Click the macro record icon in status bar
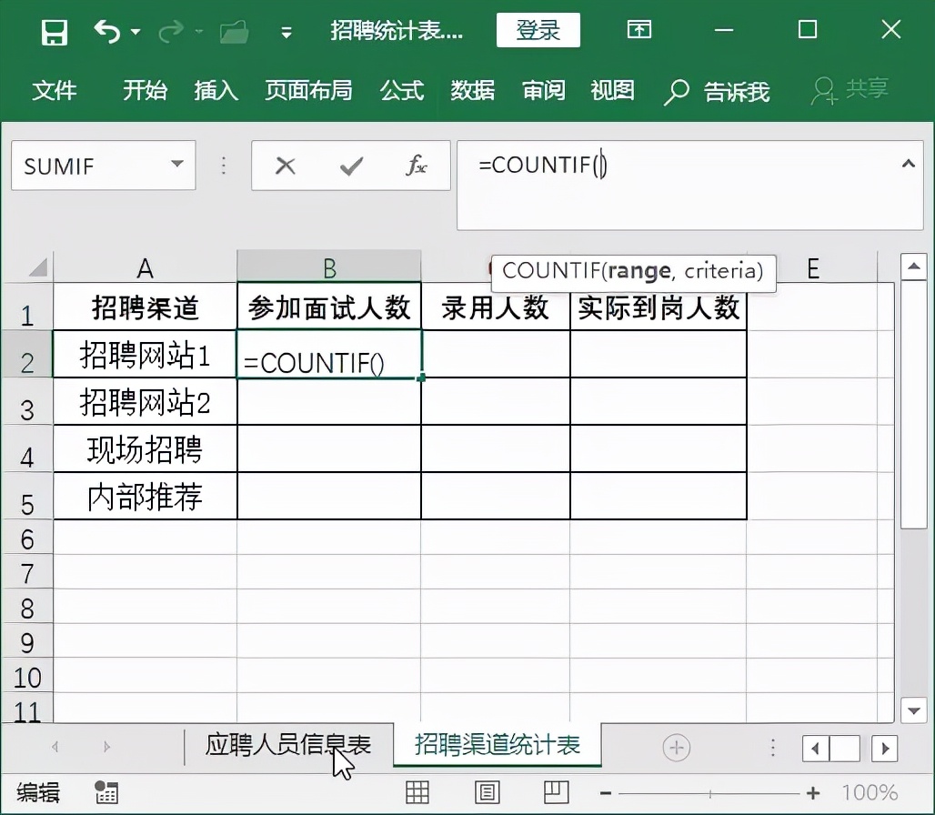Viewport: 935px width, 815px height. click(106, 793)
